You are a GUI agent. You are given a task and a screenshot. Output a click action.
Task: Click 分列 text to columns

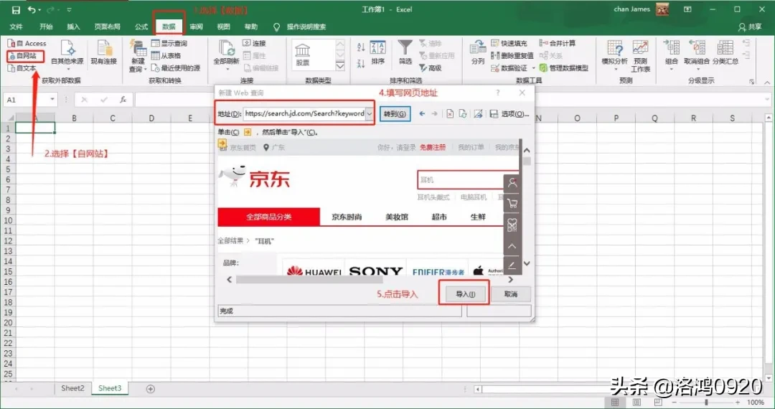point(478,53)
